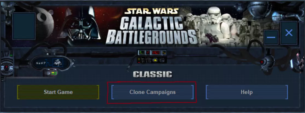Click the blank square panel top-left
Viewport: 305px width, 113px height.
(24, 26)
